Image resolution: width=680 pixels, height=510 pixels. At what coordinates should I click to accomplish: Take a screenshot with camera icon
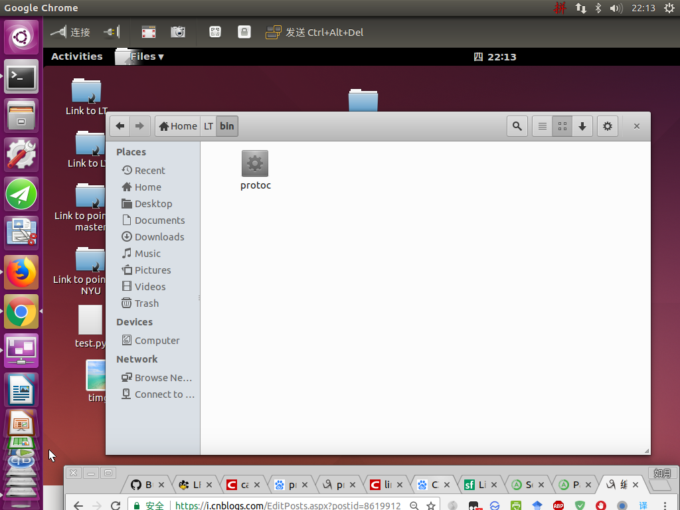(178, 32)
